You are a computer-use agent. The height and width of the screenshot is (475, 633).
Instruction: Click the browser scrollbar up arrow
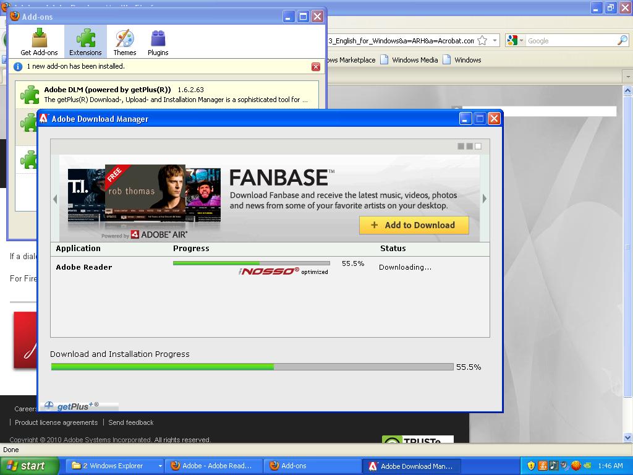(x=627, y=90)
